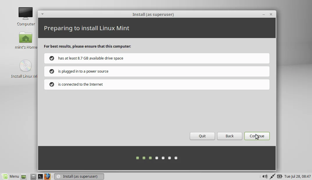
Task: Click the power source checkmark indicator
Action: [51, 71]
